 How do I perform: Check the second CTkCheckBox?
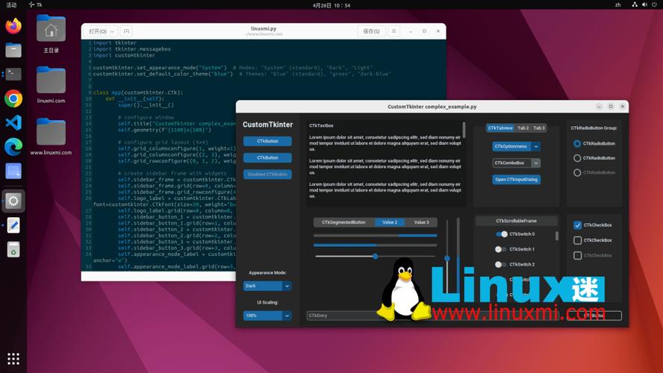pos(578,240)
